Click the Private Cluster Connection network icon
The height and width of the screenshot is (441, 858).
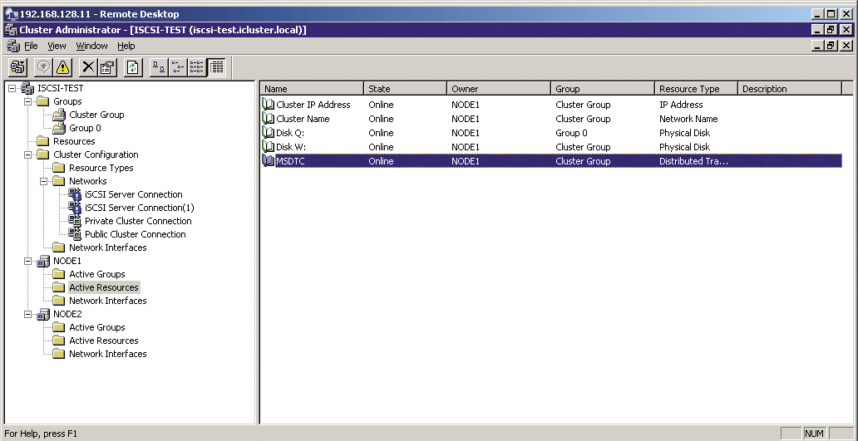click(x=75, y=221)
